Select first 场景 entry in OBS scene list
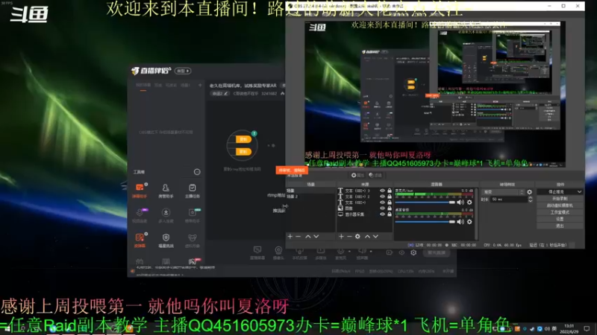Viewport: 597px width, 335px height. coord(290,191)
